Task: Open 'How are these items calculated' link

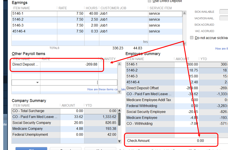Action: 106,89
